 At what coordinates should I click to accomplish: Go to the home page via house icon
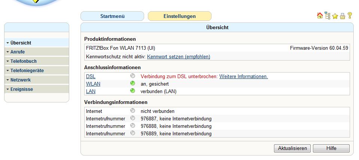320,16
